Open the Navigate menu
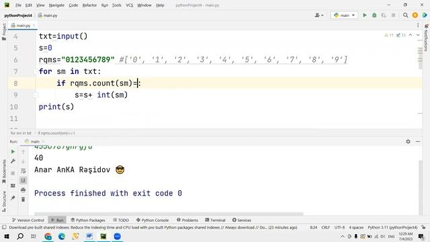 (56, 5)
